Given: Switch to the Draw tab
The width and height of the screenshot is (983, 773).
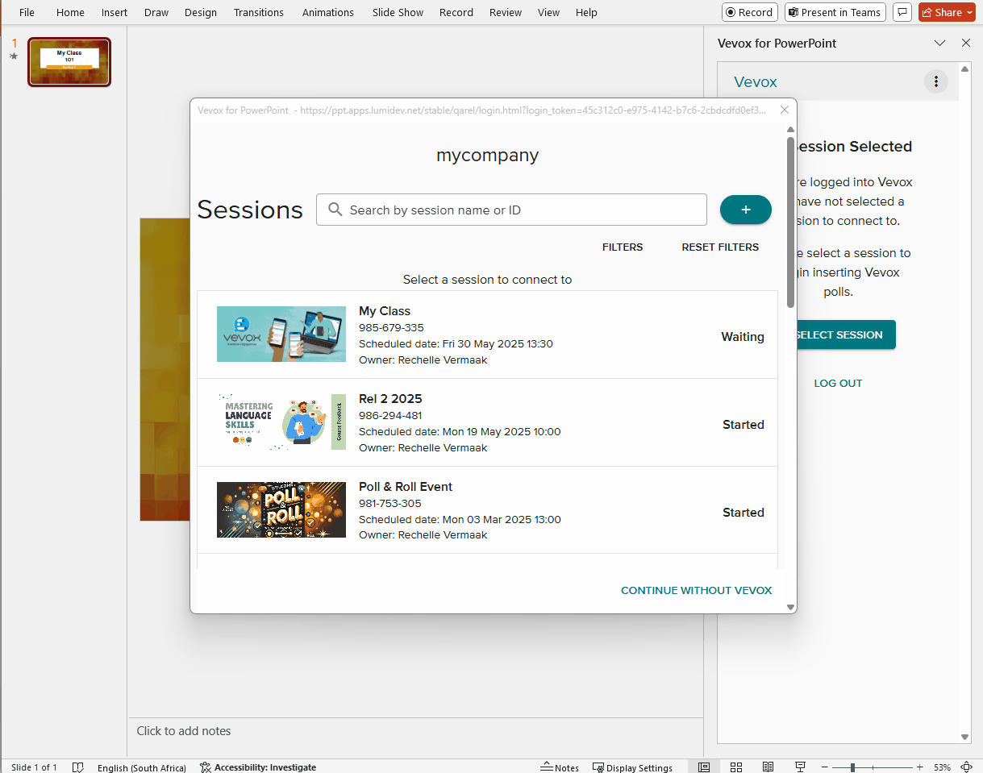Looking at the screenshot, I should [x=156, y=12].
